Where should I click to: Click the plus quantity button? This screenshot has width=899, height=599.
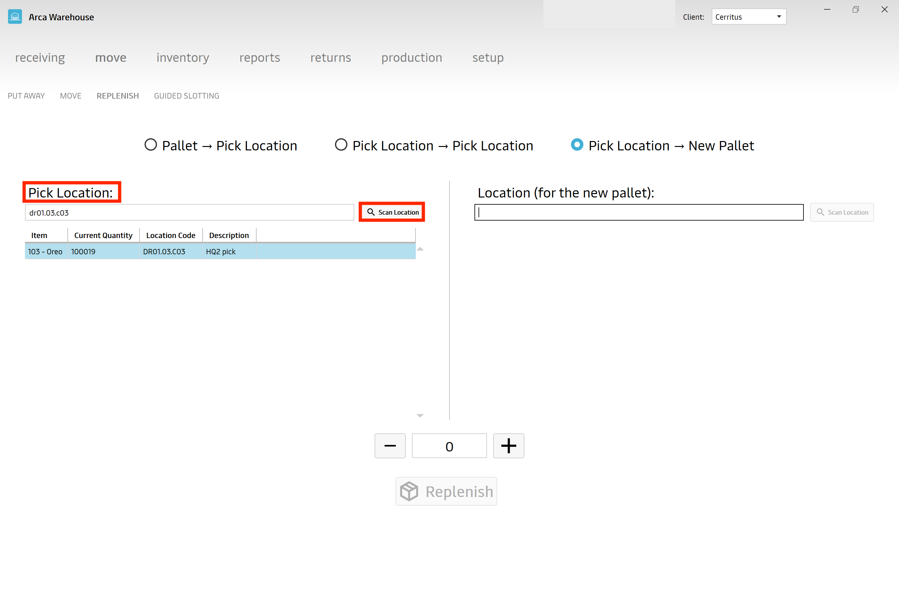(508, 446)
